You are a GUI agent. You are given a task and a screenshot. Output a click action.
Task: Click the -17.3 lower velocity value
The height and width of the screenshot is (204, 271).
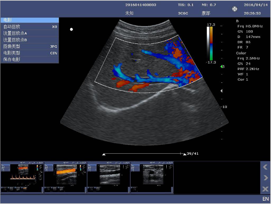click(x=211, y=62)
